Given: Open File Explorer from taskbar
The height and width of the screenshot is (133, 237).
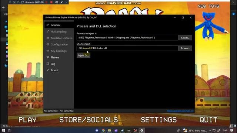Looking at the screenshot, I should click(110, 130).
